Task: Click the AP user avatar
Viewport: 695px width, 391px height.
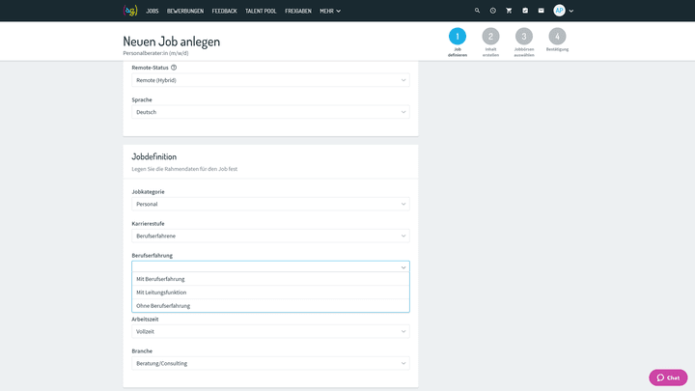Action: pyautogui.click(x=559, y=11)
